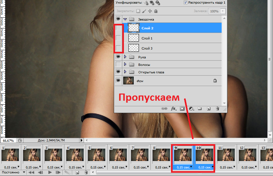Click the lock all padlock icon
Screen dimensions: 273x176
[156, 11]
